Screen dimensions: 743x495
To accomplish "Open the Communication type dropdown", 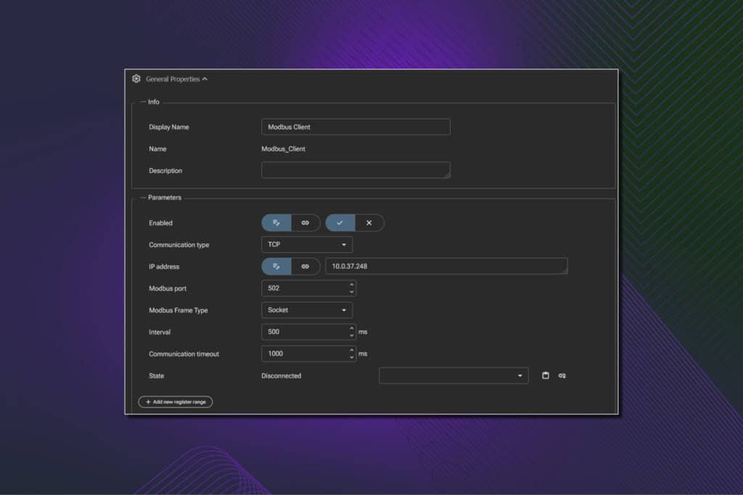I will coord(307,245).
